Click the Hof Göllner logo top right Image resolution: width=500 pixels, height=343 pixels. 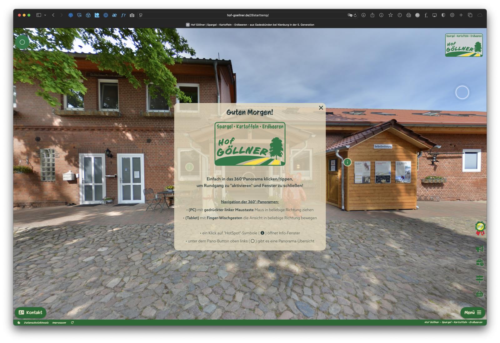(x=464, y=45)
